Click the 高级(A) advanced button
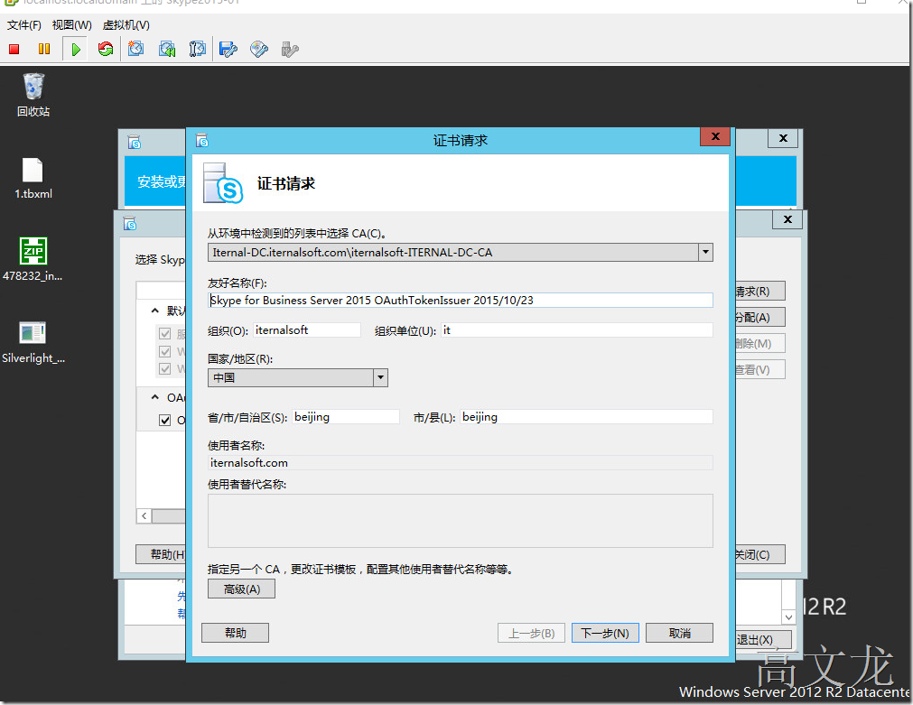The width and height of the screenshot is (913, 705). click(x=242, y=589)
